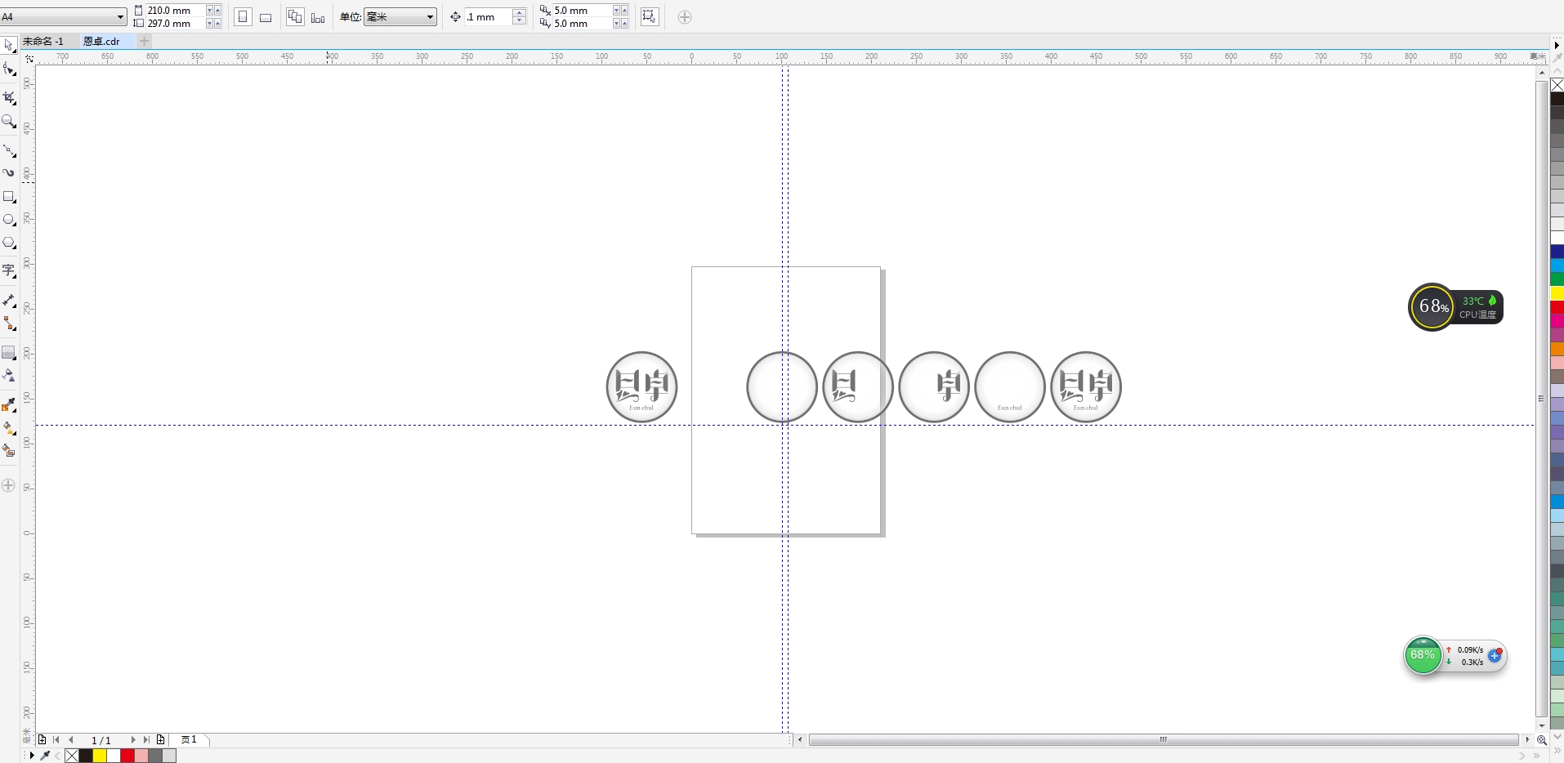The width and height of the screenshot is (1564, 763).
Task: Switch page to portrait orientation
Action: (x=243, y=17)
